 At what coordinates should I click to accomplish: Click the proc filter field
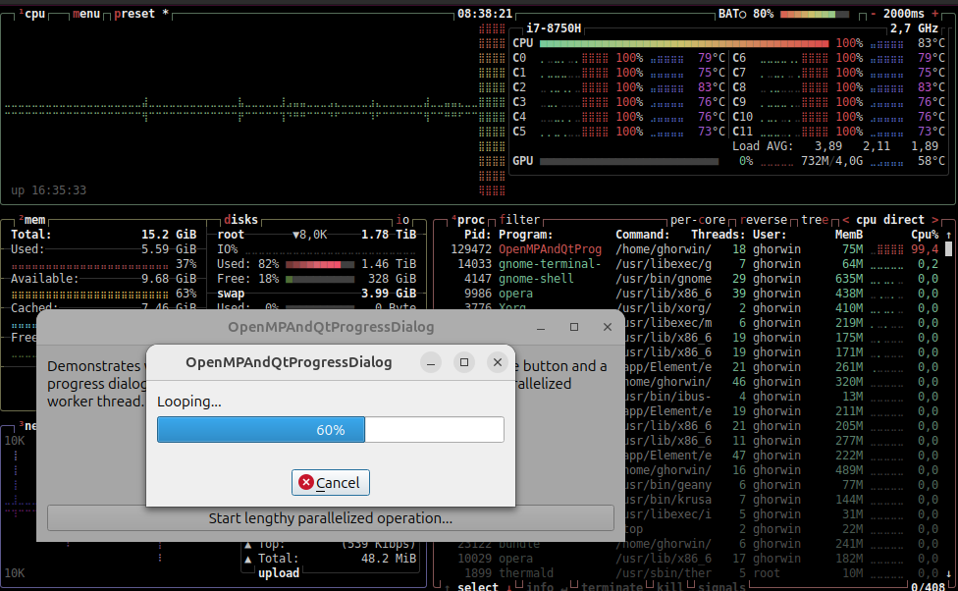pyautogui.click(x=519, y=220)
